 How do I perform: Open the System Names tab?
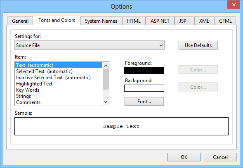point(101,21)
